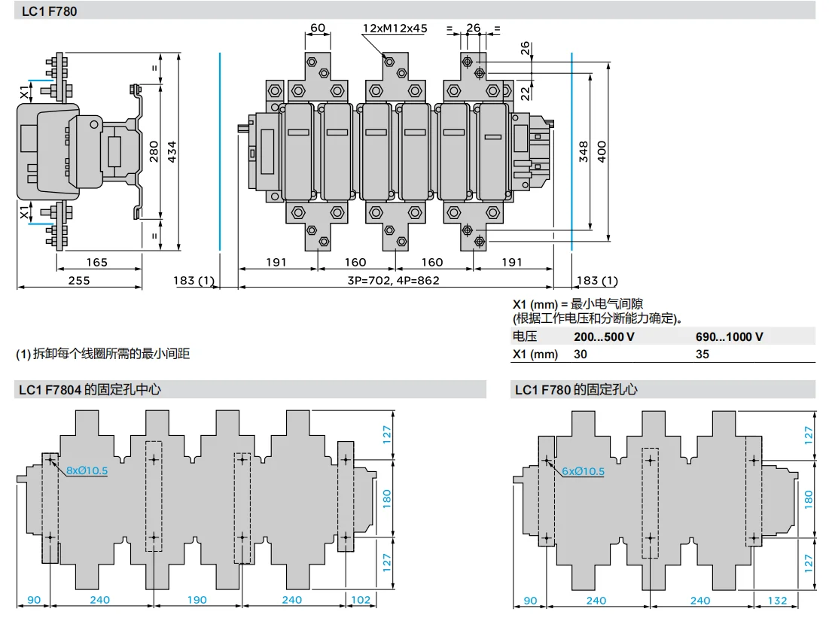The width and height of the screenshot is (829, 621).
Task: Click the 434 height dimension value
Action: point(172,153)
